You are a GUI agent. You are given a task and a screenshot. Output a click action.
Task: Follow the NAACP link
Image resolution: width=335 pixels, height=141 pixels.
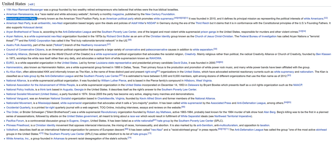tap(298, 85)
